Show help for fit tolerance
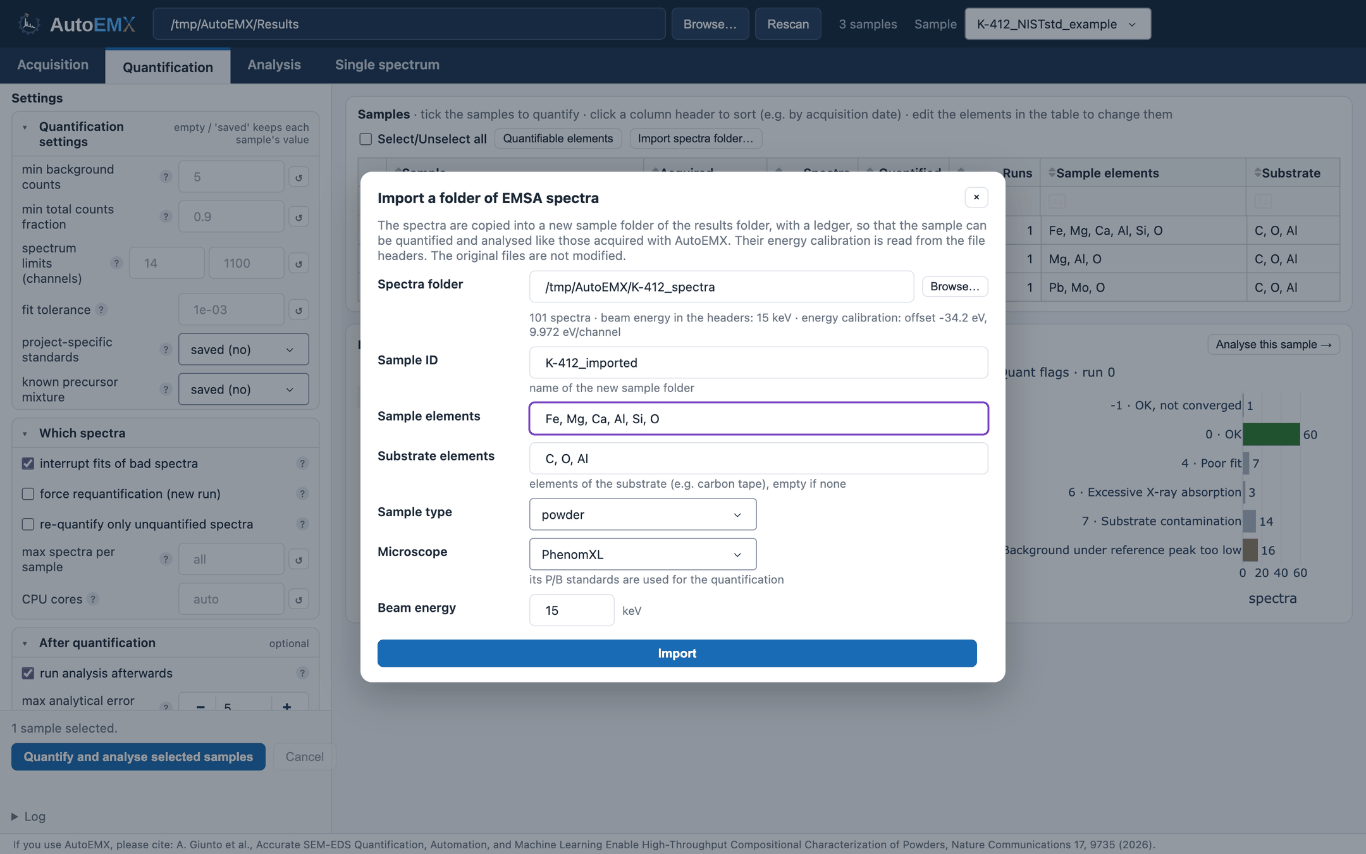The width and height of the screenshot is (1366, 854). (101, 310)
